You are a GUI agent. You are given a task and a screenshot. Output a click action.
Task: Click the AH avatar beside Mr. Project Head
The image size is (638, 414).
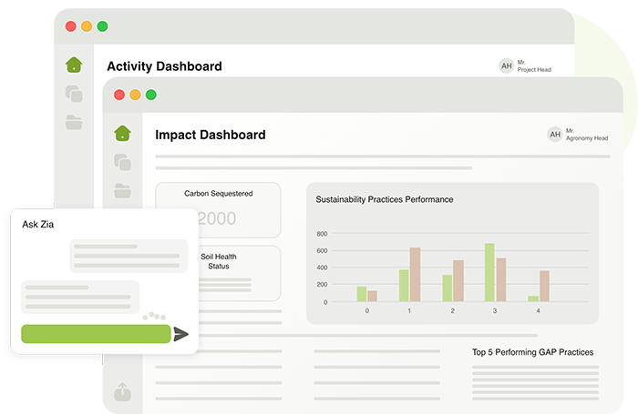pyautogui.click(x=506, y=66)
